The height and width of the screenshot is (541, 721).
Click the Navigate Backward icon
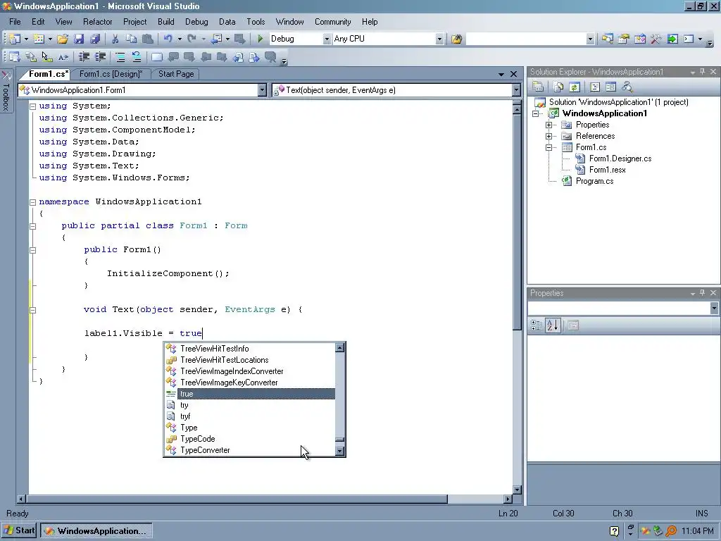point(217,39)
